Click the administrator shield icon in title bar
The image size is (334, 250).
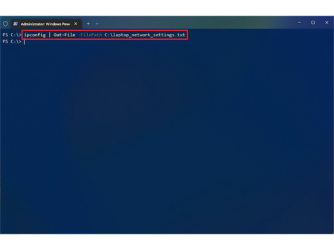point(5,24)
